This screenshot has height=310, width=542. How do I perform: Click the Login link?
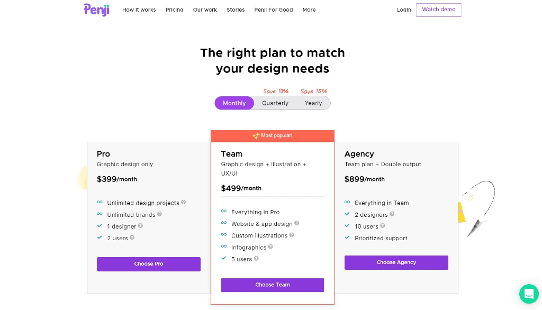point(404,10)
